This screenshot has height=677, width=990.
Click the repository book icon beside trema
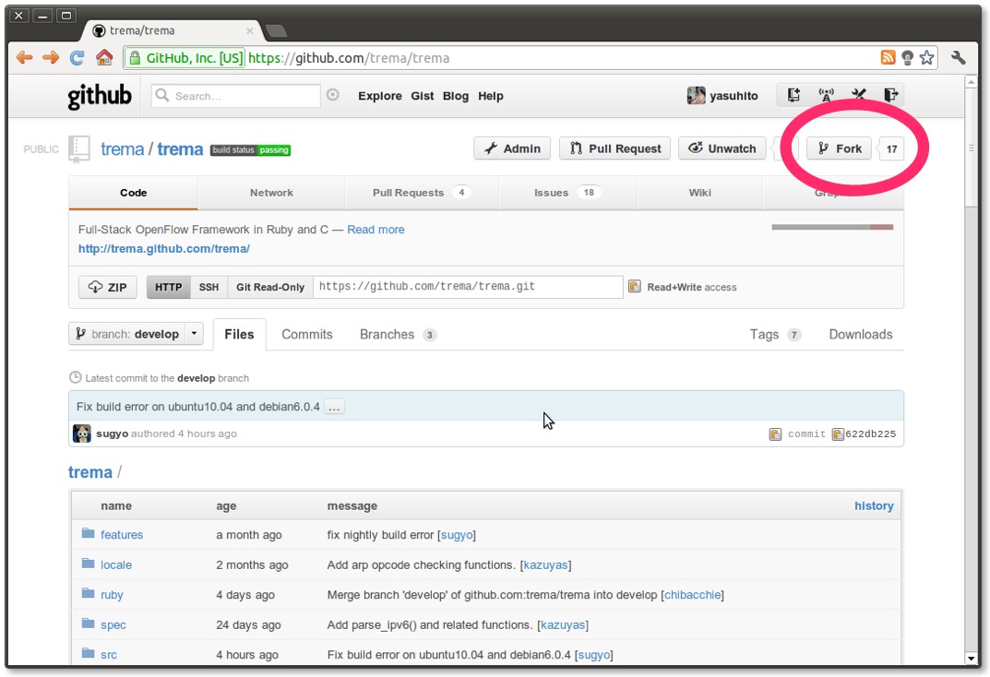coord(79,149)
